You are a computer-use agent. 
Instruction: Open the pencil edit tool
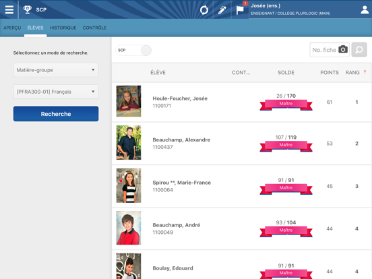[222, 10]
